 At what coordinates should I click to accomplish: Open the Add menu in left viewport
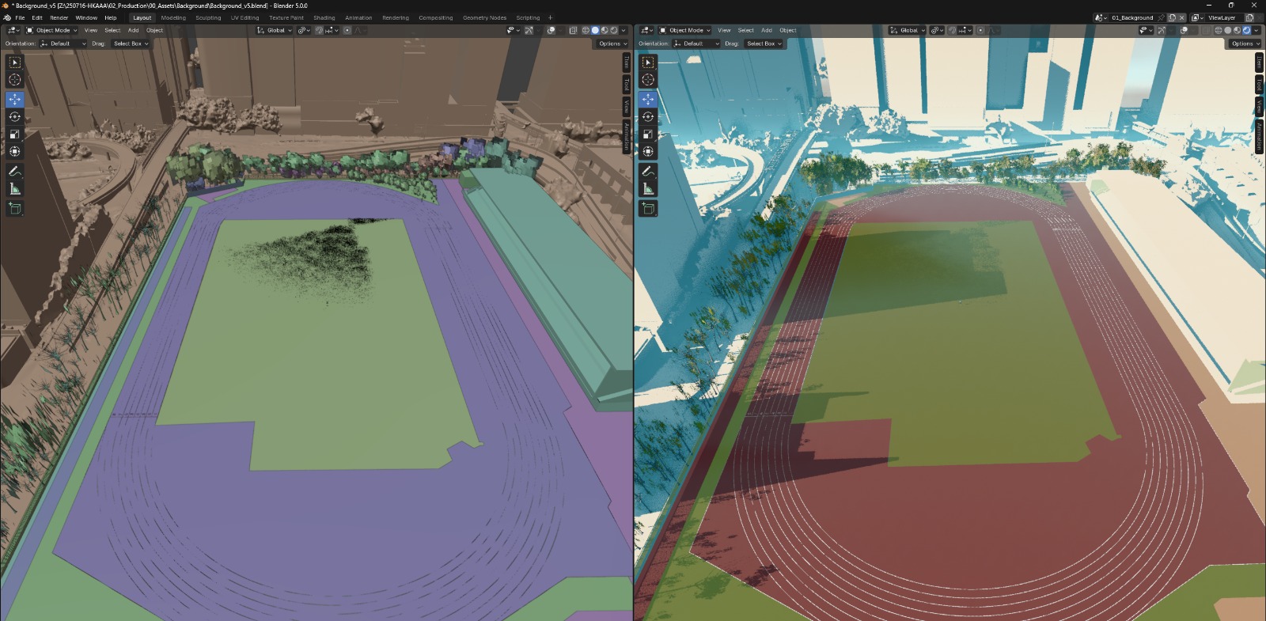(x=133, y=30)
